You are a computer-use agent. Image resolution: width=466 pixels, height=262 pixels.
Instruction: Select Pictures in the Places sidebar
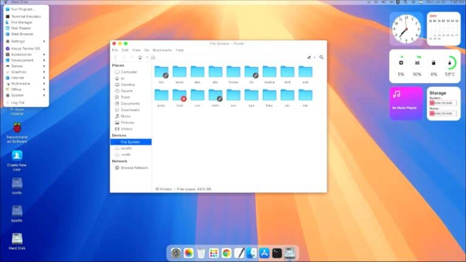(x=131, y=123)
